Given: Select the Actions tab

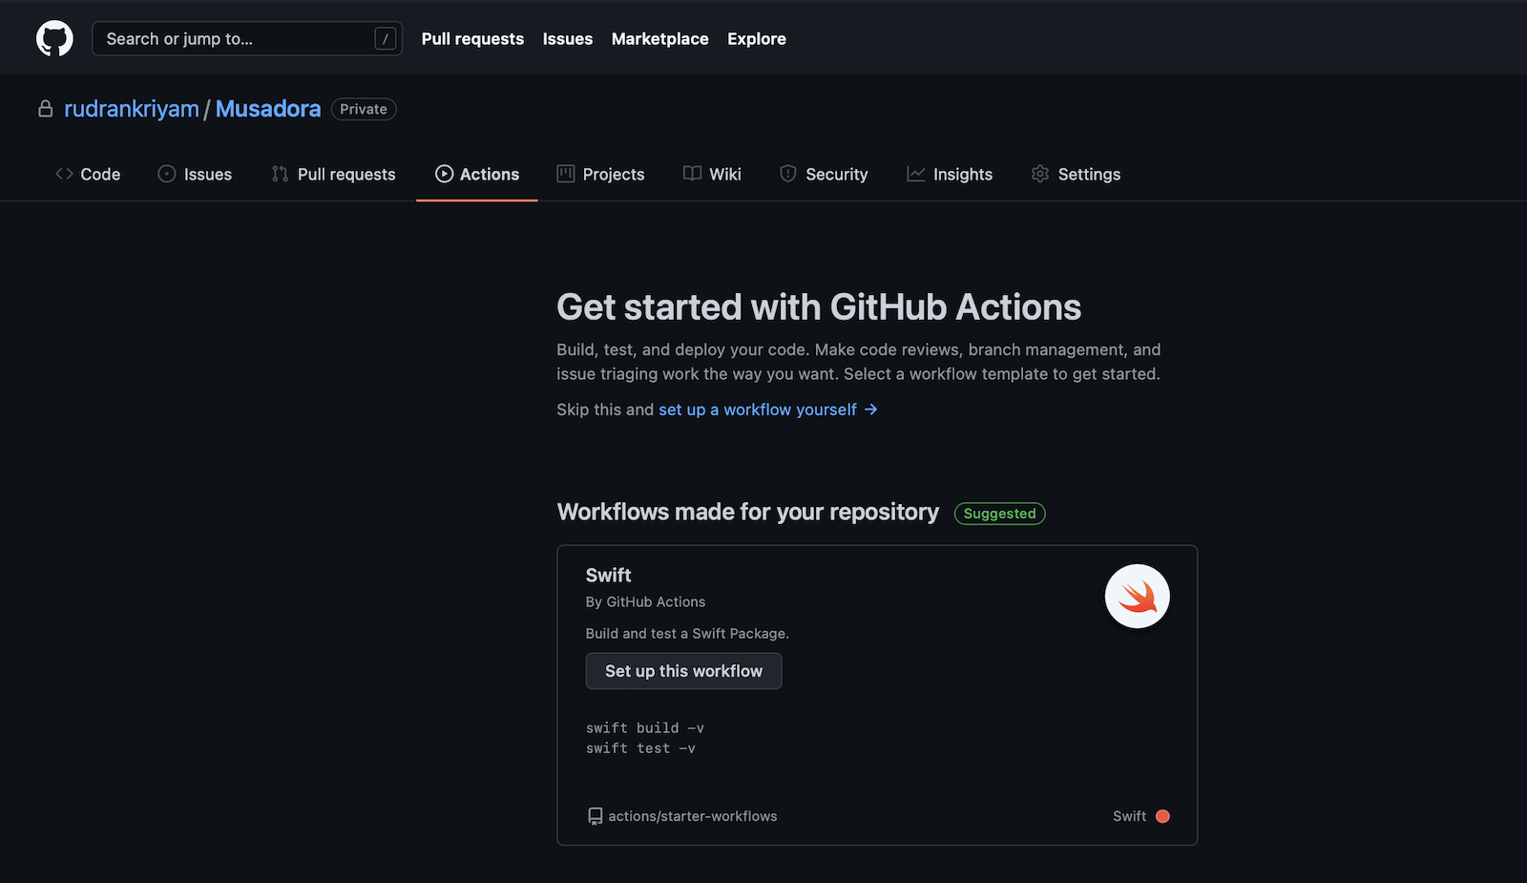Looking at the screenshot, I should tap(477, 174).
